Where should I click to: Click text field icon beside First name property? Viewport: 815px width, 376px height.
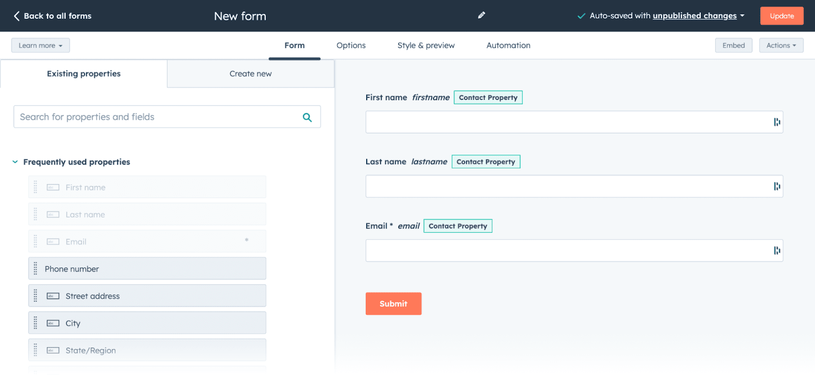(x=53, y=187)
